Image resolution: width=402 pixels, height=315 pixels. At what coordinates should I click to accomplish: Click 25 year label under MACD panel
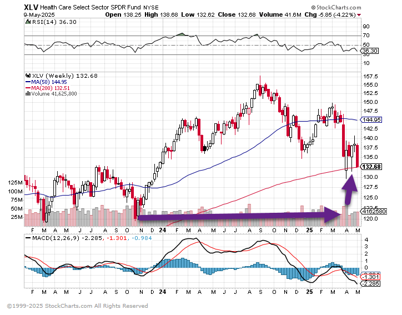(310, 292)
